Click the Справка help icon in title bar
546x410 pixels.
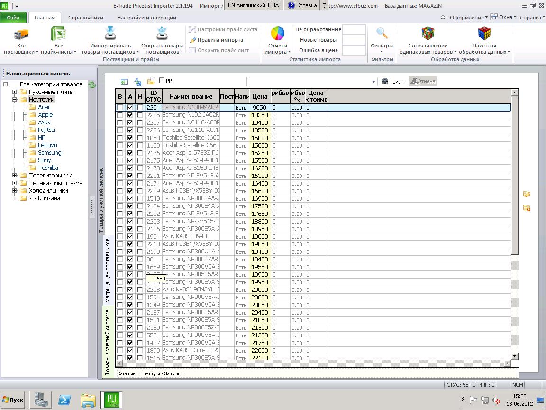(291, 5)
